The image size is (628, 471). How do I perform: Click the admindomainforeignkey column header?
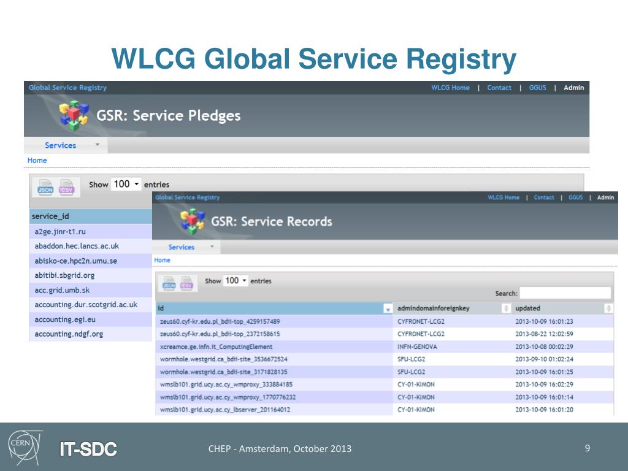[452, 308]
